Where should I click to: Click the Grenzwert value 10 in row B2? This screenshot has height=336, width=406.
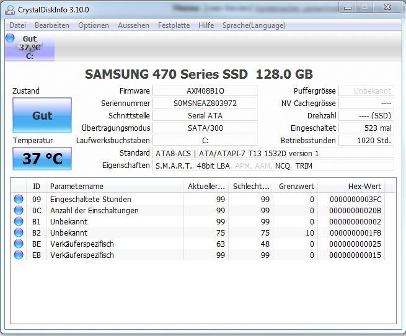pyautogui.click(x=310, y=232)
